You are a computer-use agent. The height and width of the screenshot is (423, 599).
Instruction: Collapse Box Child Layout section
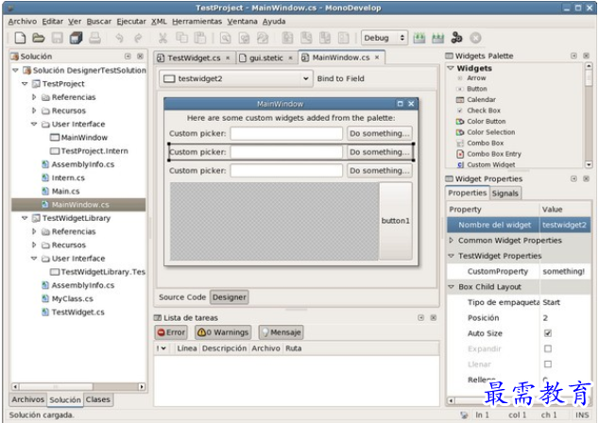pyautogui.click(x=452, y=287)
